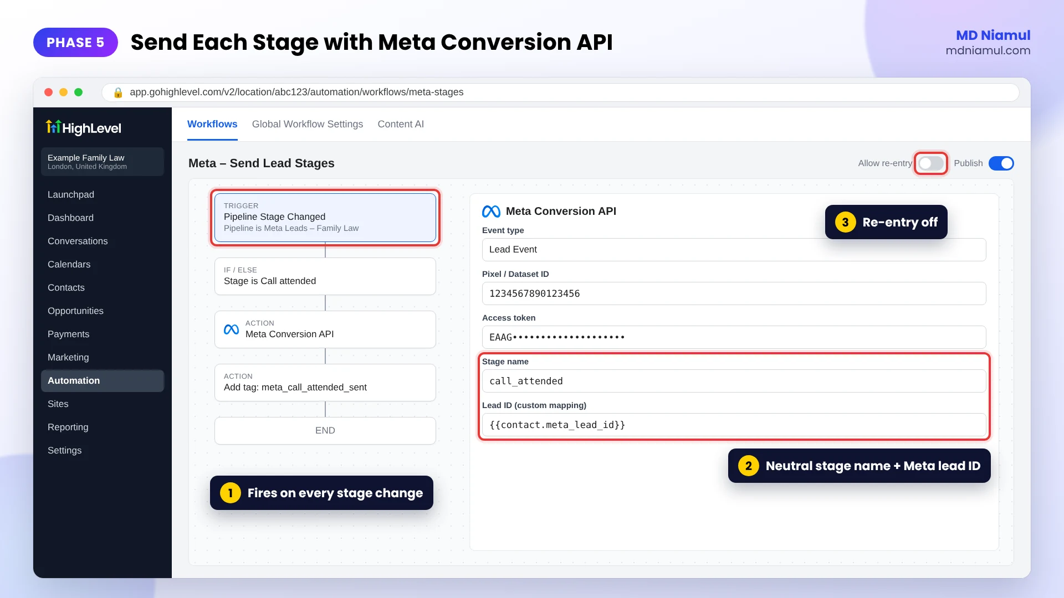Open the Example Family Law location switcher

click(103, 162)
